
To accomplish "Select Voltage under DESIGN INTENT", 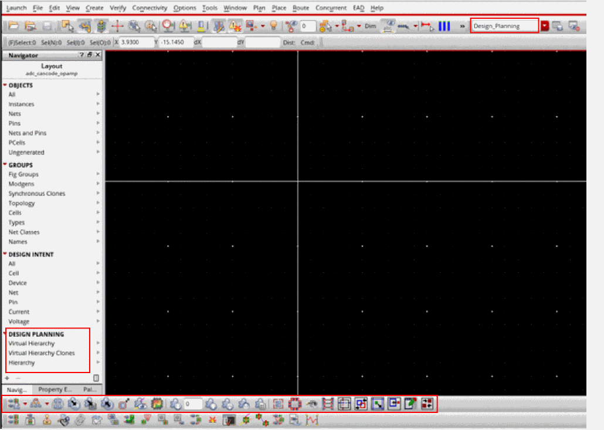I will (19, 321).
